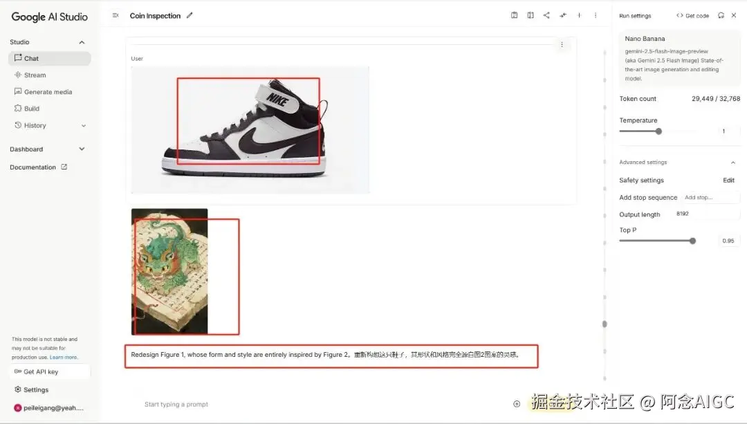Adjust the Temperature slider
This screenshot has height=424, width=747.
(x=658, y=131)
